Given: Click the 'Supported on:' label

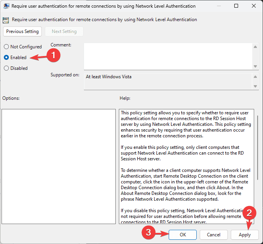Looking at the screenshot, I should tap(65, 75).
